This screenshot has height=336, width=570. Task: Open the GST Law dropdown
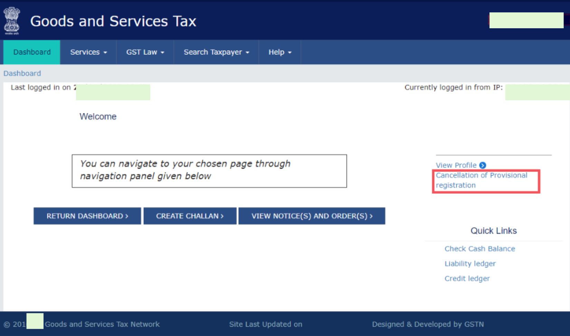tap(145, 52)
